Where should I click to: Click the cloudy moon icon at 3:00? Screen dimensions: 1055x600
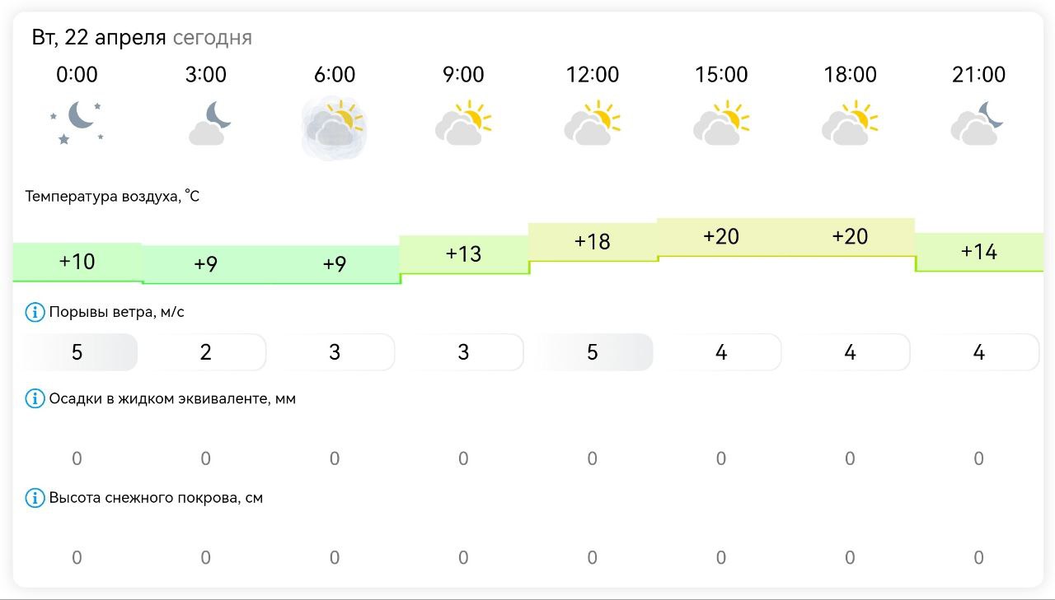point(206,123)
